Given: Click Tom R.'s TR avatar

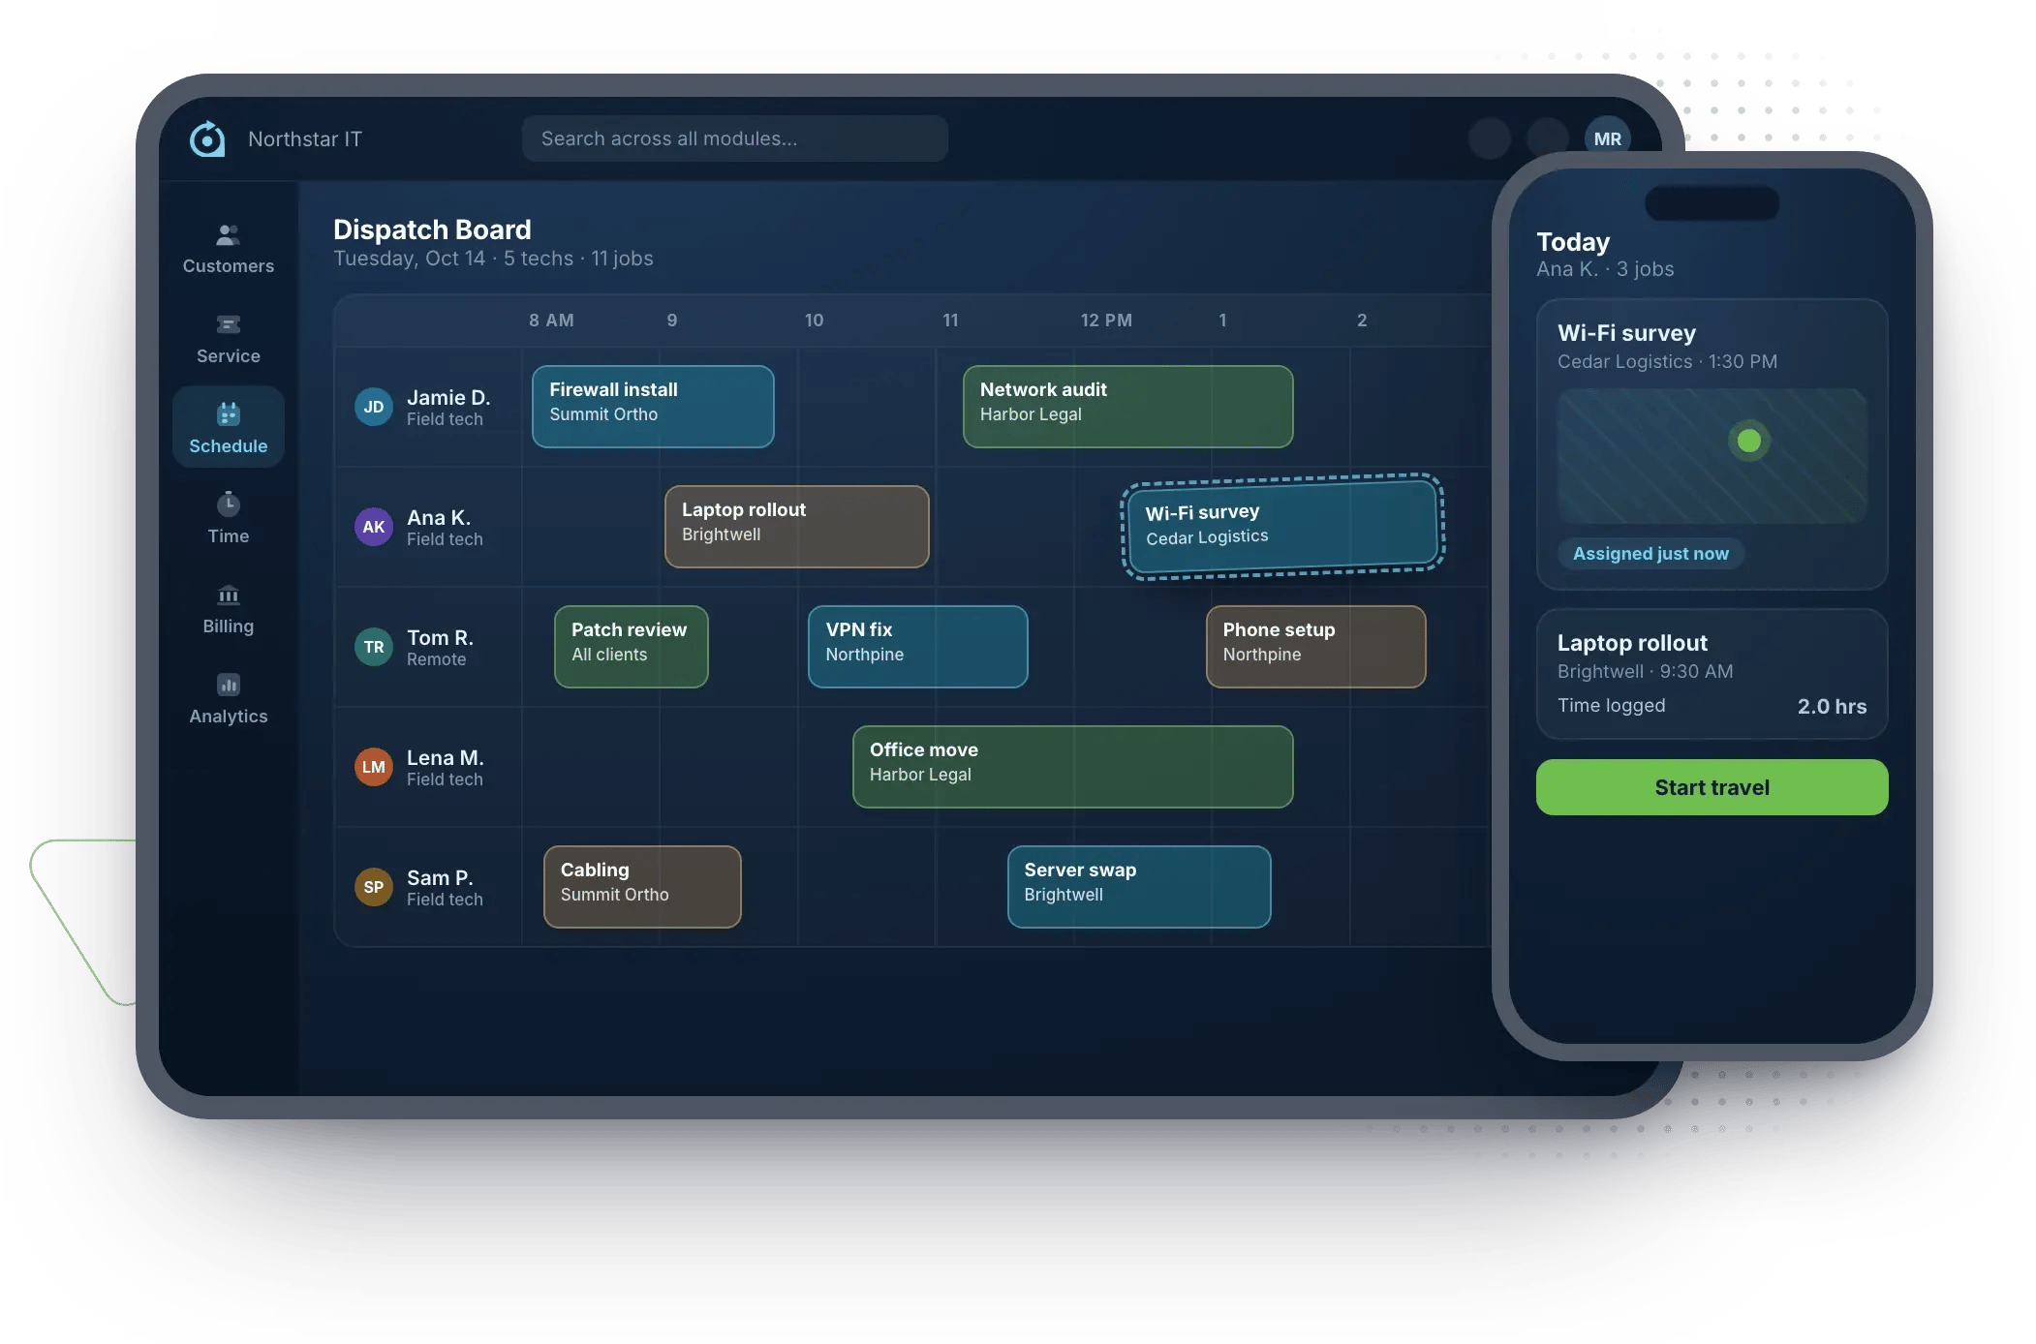Looking at the screenshot, I should click(x=374, y=647).
